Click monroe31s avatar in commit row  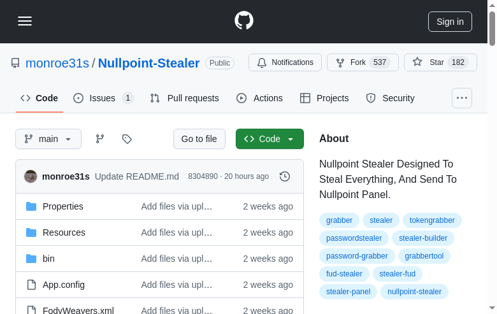tap(31, 176)
